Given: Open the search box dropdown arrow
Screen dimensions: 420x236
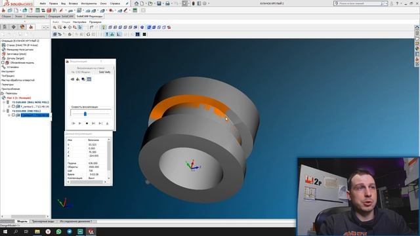Looking at the screenshot, I should [x=387, y=3].
